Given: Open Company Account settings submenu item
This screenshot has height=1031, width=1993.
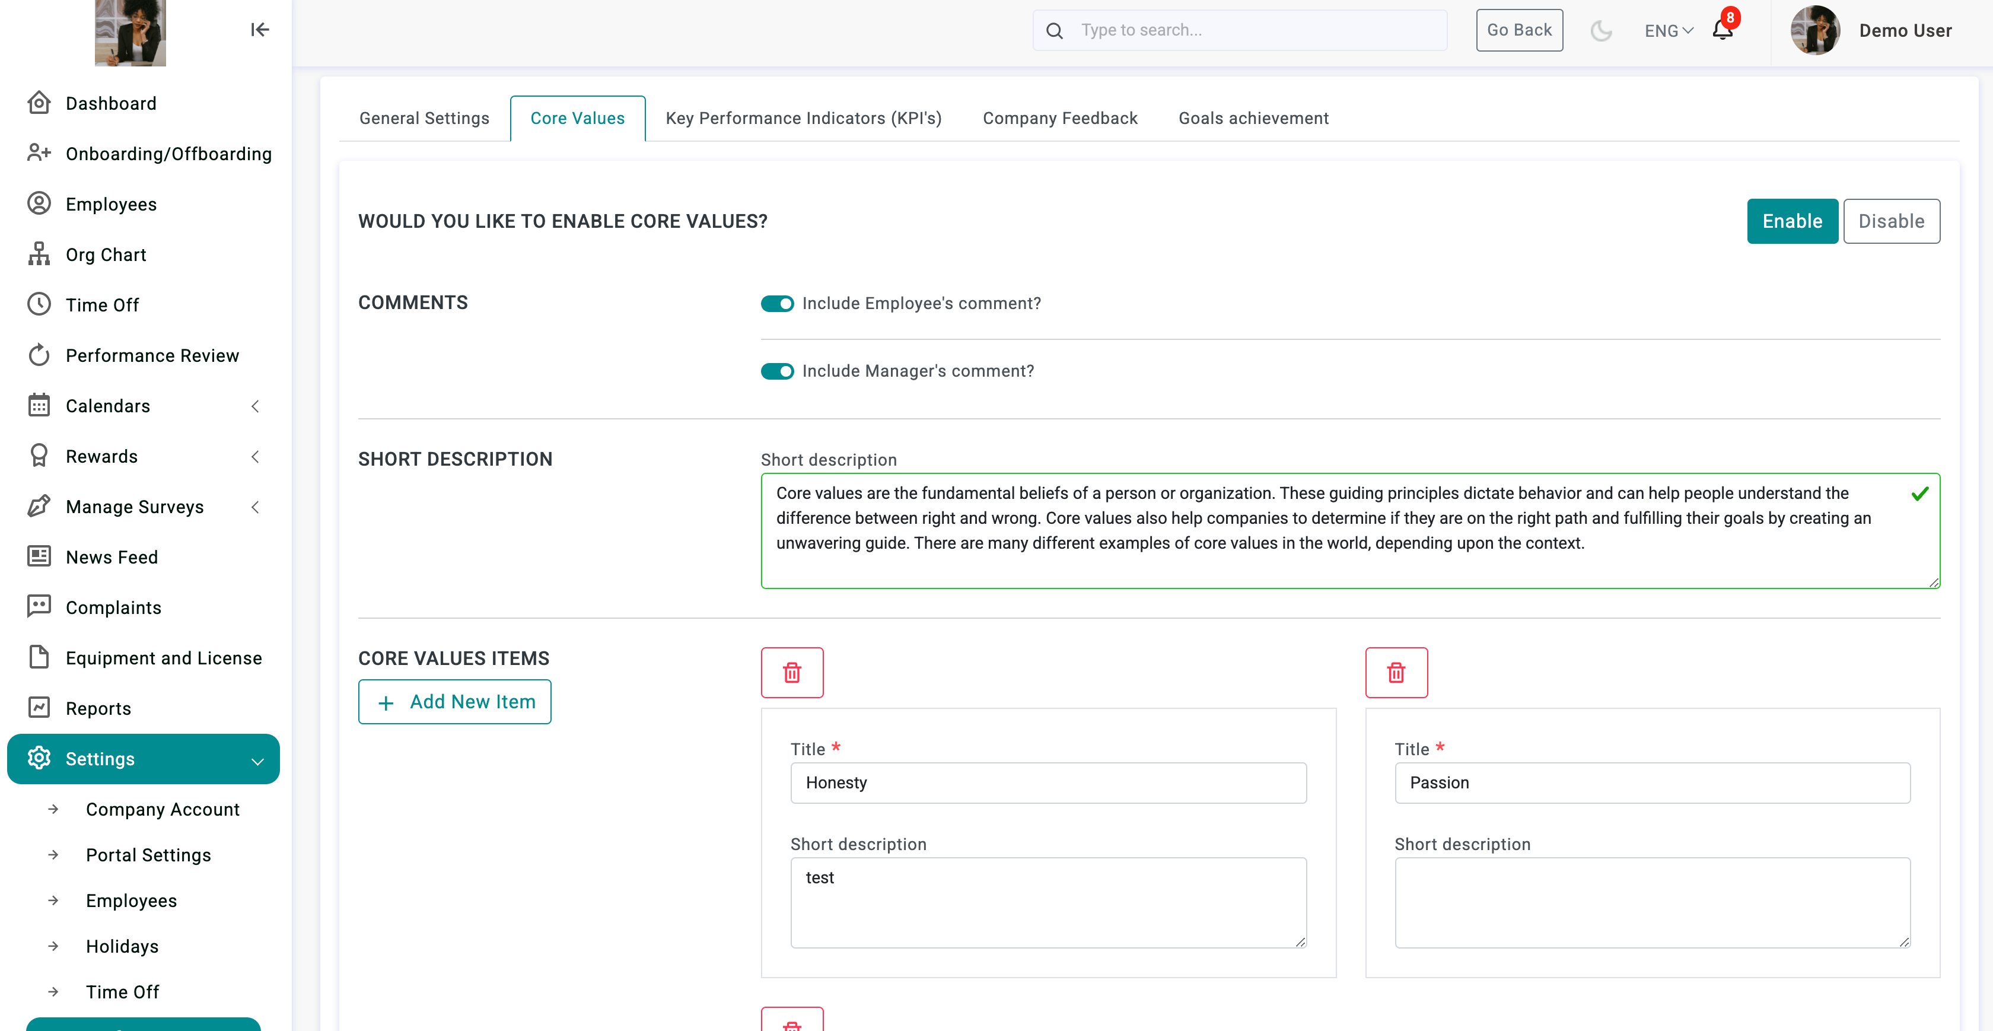Looking at the screenshot, I should [163, 809].
